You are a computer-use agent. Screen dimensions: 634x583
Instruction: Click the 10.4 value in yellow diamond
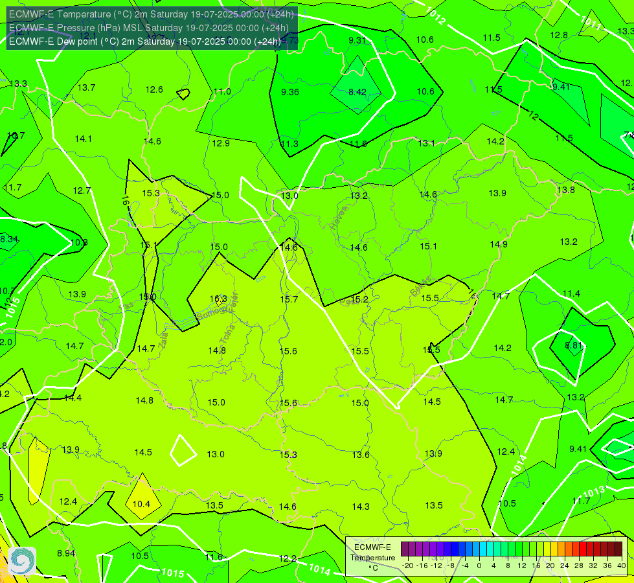tap(141, 504)
